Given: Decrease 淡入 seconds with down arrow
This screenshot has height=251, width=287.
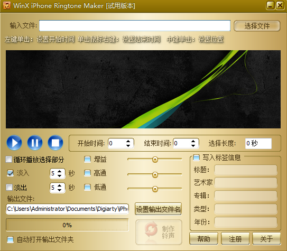Looking at the screenshot, I should pos(60,175).
